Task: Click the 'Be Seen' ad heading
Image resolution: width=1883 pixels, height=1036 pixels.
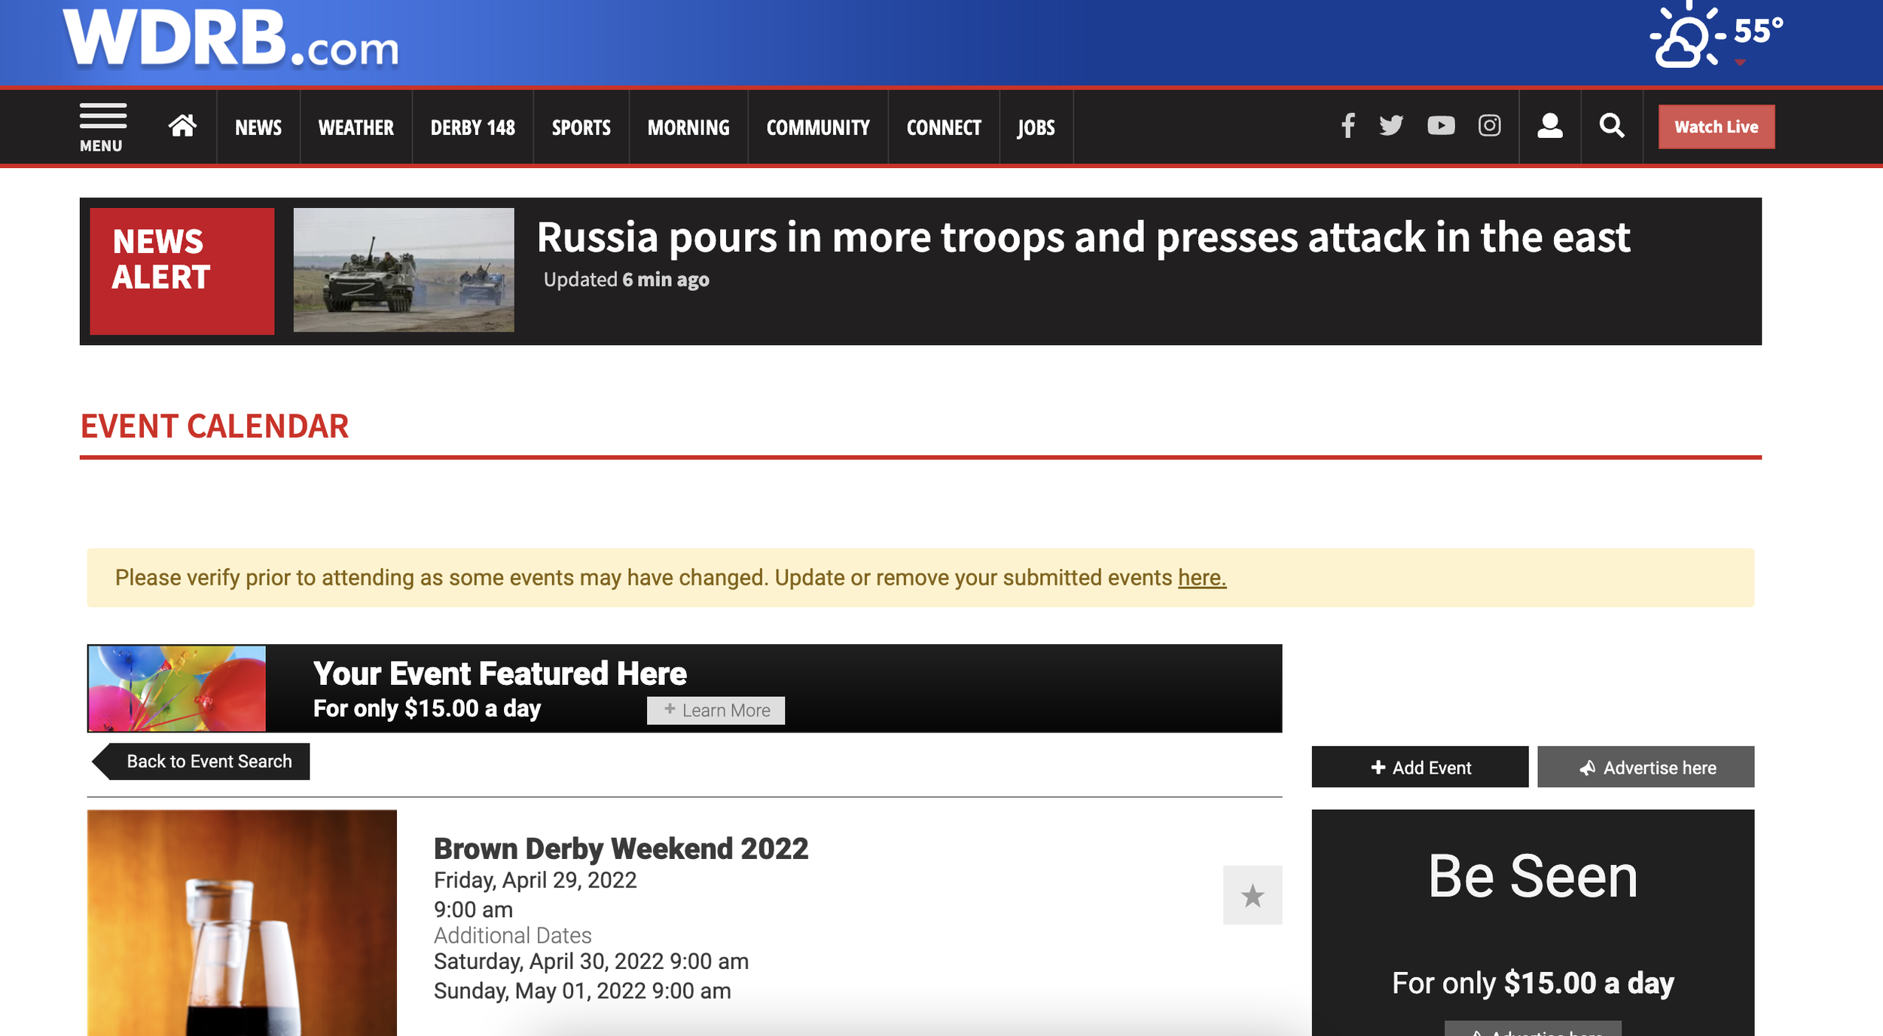Action: pos(1533,876)
